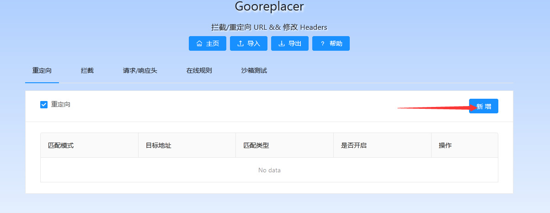Viewport: 550px width, 213px height.
Task: Open the 沙箱测试 tab
Action: (x=254, y=71)
